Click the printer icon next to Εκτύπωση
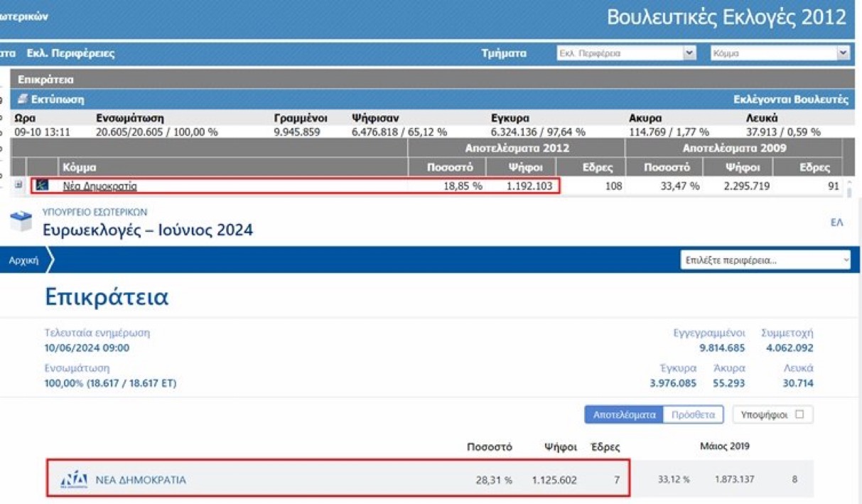The image size is (862, 504). [x=23, y=100]
